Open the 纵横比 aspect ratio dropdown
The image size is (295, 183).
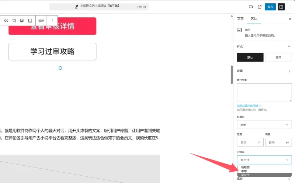click(264, 124)
